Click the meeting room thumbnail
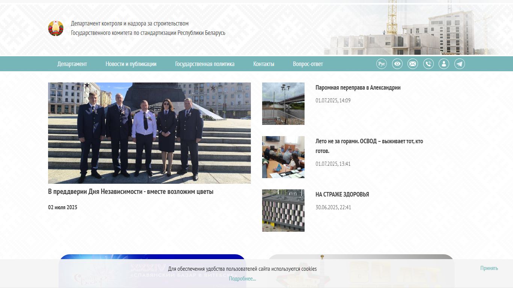 (x=283, y=157)
